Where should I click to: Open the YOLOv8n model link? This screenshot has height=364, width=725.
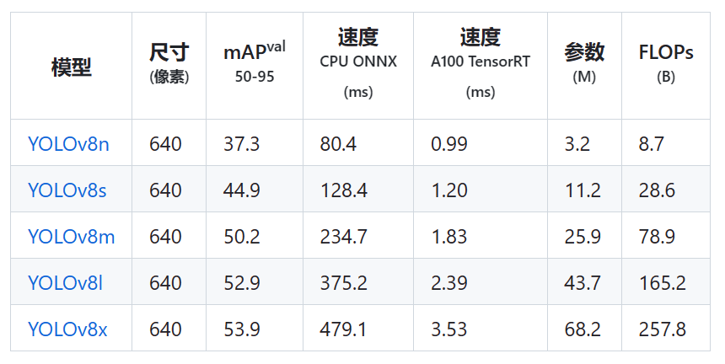point(68,144)
